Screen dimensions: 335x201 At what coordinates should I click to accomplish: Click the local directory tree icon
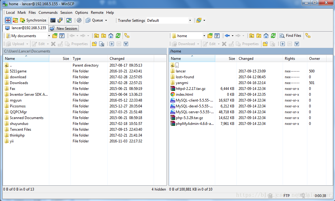click(127, 36)
